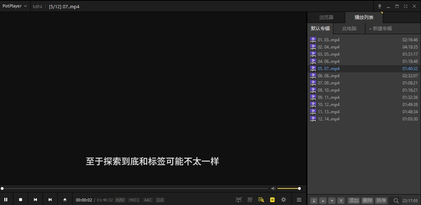Click the duration 01:03:30
Image resolution: width=421 pixels, height=205 pixels.
[x=410, y=119]
